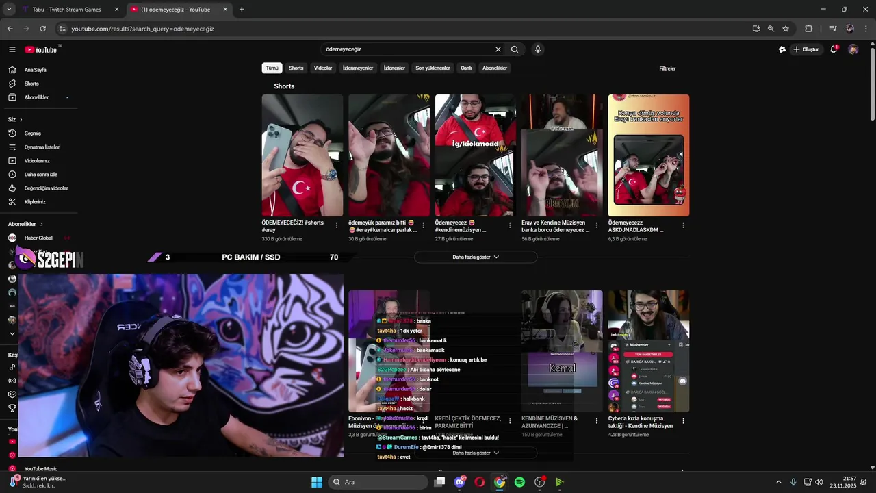Select the Tümü filter chip

click(x=272, y=68)
